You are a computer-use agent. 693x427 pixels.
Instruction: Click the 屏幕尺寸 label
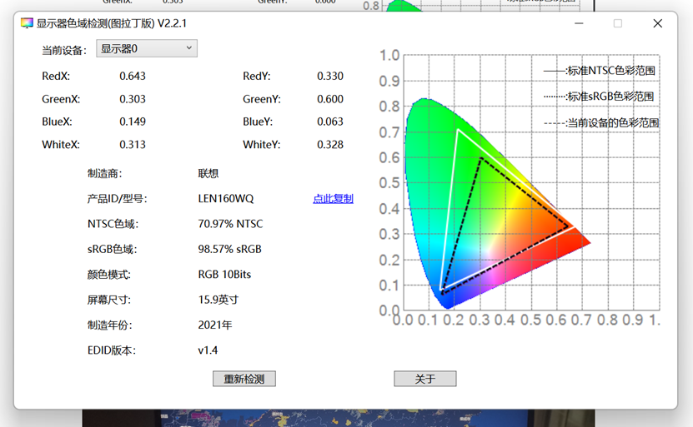(109, 300)
